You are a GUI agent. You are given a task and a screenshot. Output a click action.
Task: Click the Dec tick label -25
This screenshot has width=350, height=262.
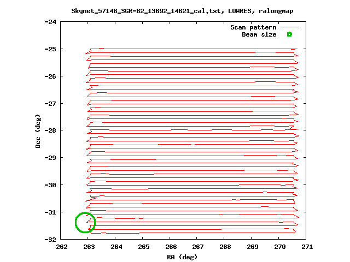point(50,49)
